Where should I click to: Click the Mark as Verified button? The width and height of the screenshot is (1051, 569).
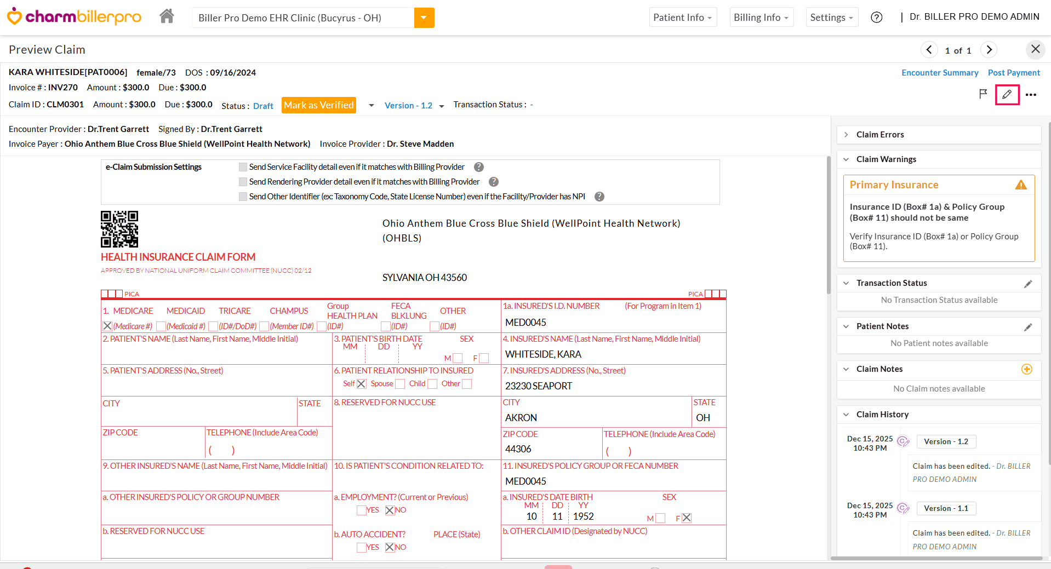coord(319,105)
